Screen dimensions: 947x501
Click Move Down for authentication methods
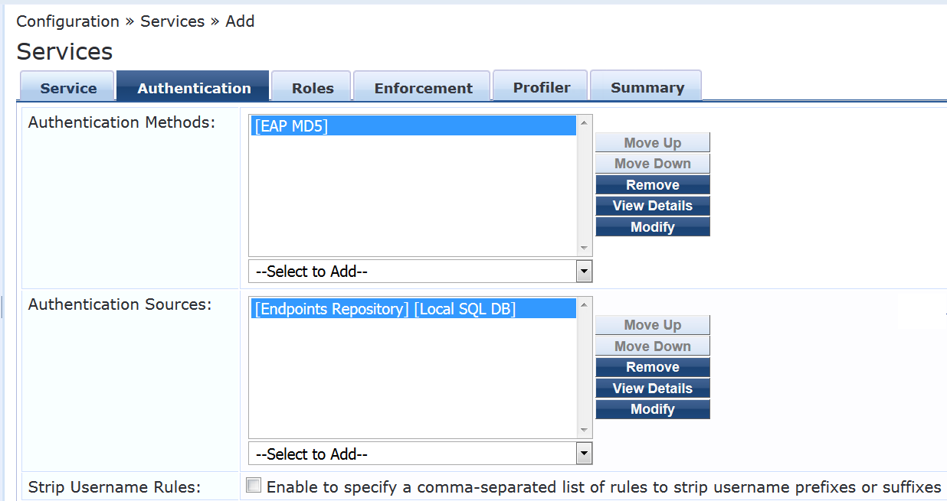coord(653,164)
